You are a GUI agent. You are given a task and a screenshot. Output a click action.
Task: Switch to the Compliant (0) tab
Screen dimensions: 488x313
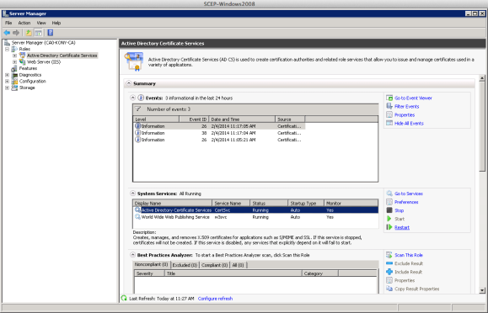click(214, 265)
